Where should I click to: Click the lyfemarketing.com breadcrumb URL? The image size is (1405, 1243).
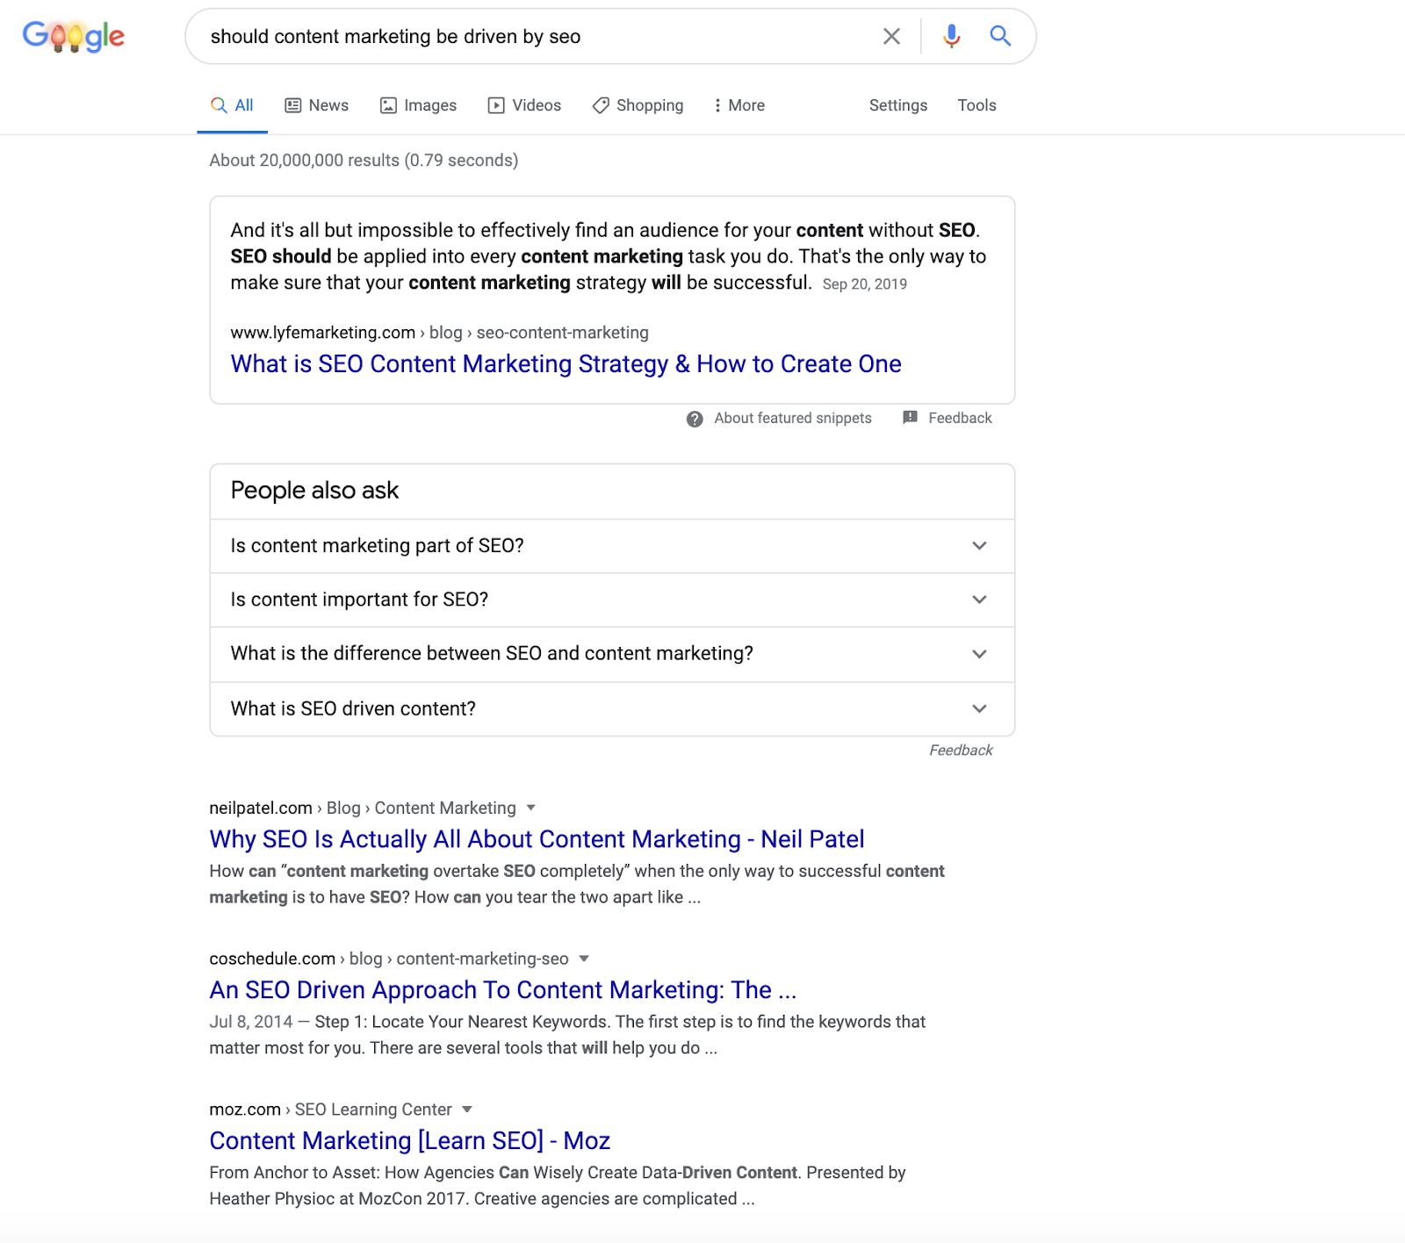440,333
